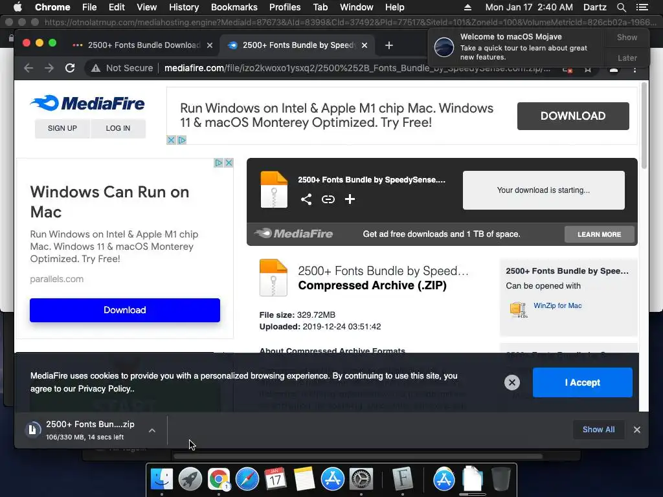This screenshot has width=663, height=497.
Task: Click AdChoices icon on top banner ad
Action: tap(182, 140)
